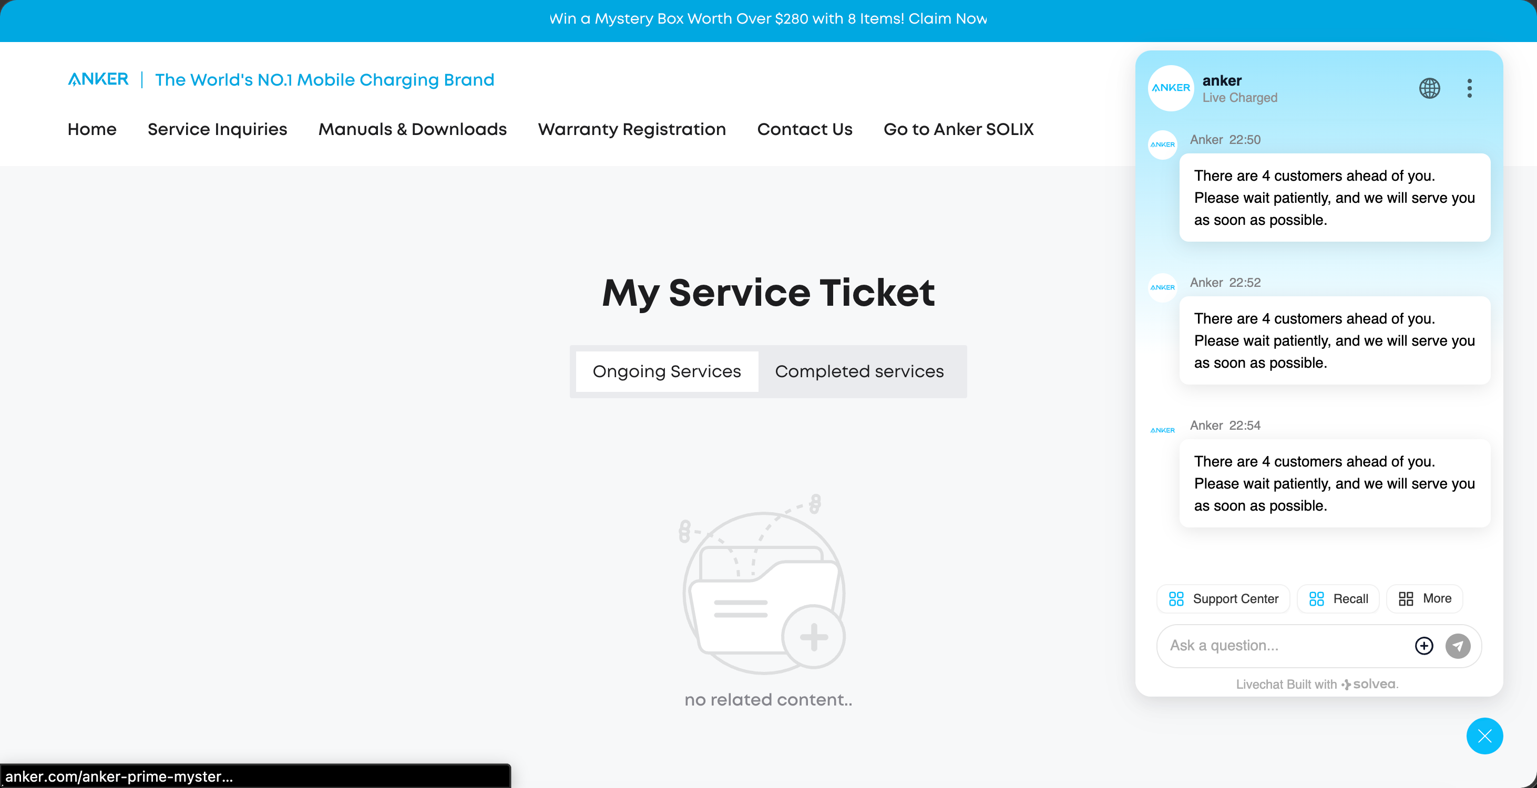Viewport: 1537px width, 788px height.
Task: Open the chat three-dot options menu
Action: (1469, 88)
